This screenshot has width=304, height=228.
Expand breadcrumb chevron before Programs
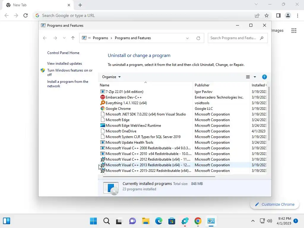coord(89,38)
